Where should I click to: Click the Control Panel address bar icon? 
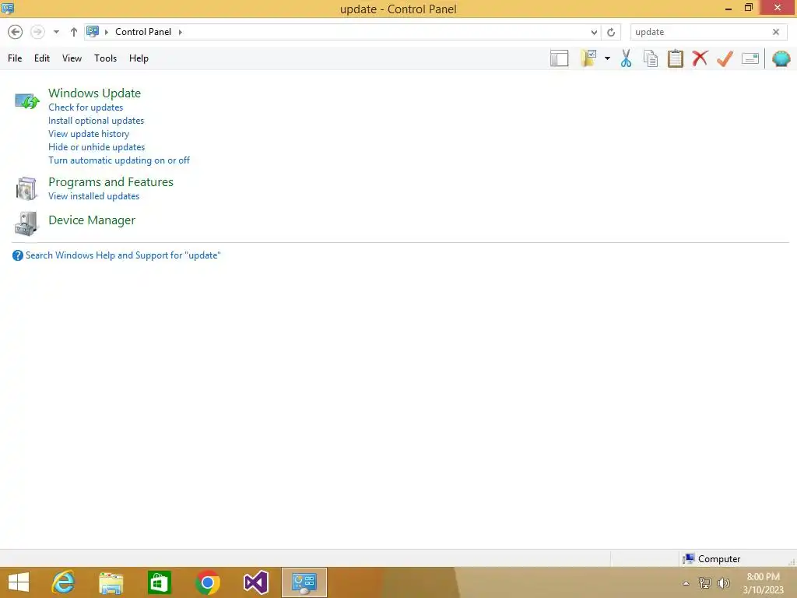click(x=93, y=31)
